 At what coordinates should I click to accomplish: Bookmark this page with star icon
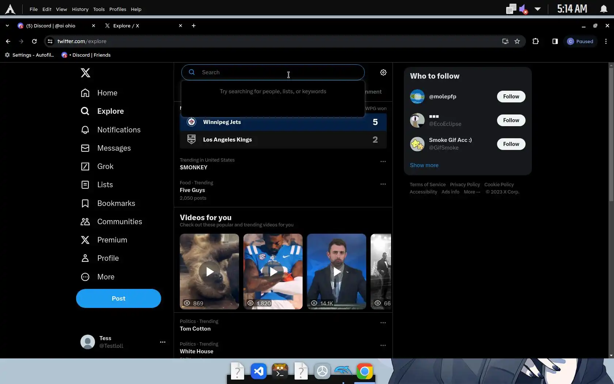click(x=517, y=41)
